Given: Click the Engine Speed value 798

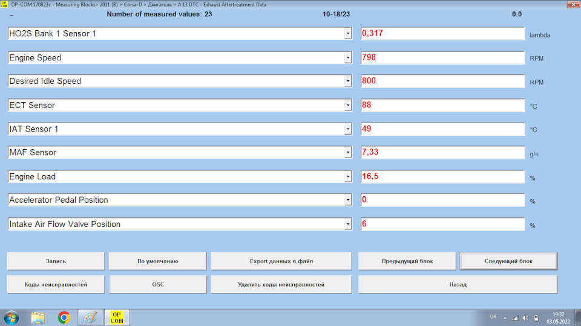Looking at the screenshot, I should 443,58.
